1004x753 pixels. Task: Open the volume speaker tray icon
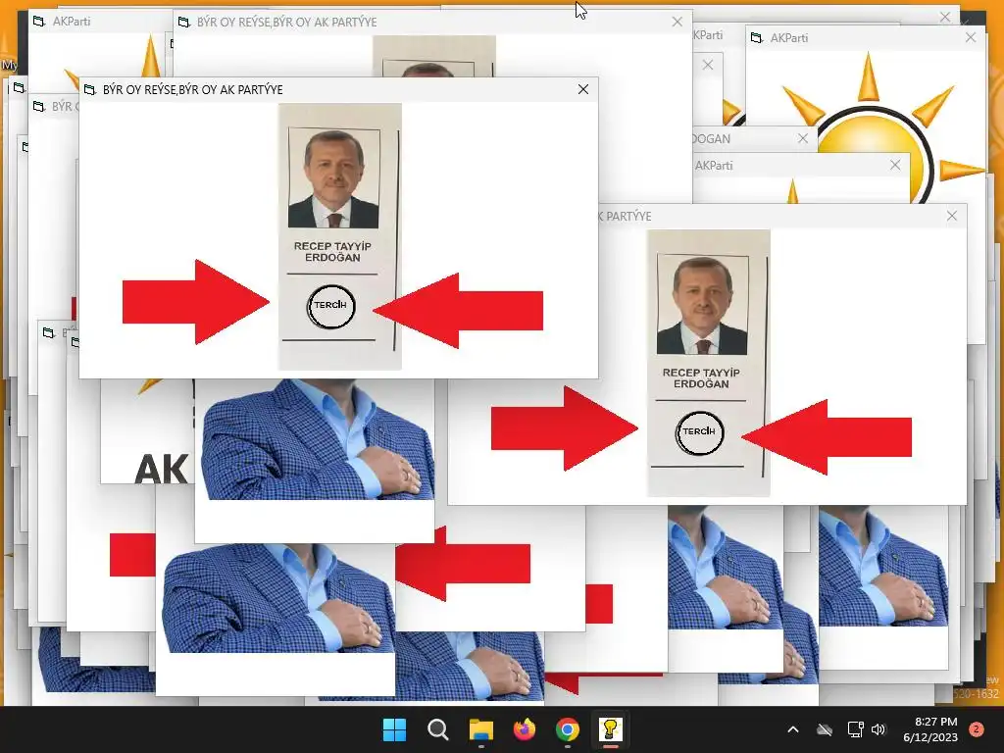(878, 729)
